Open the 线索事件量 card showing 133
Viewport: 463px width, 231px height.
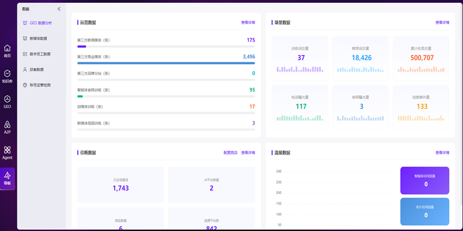[x=421, y=107]
